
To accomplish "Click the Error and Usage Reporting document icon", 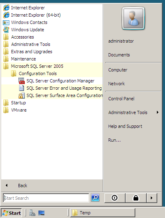I will (22, 88).
